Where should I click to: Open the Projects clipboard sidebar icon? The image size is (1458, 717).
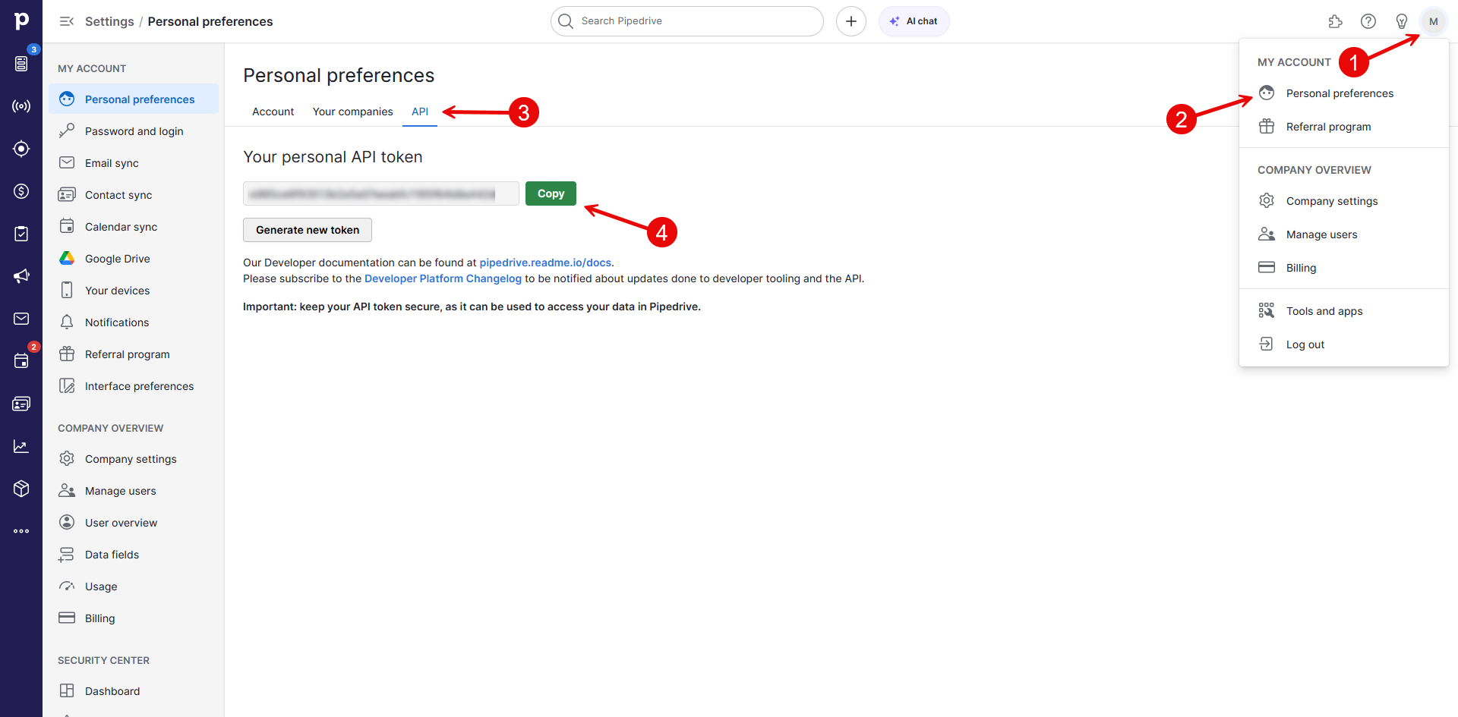[21, 234]
